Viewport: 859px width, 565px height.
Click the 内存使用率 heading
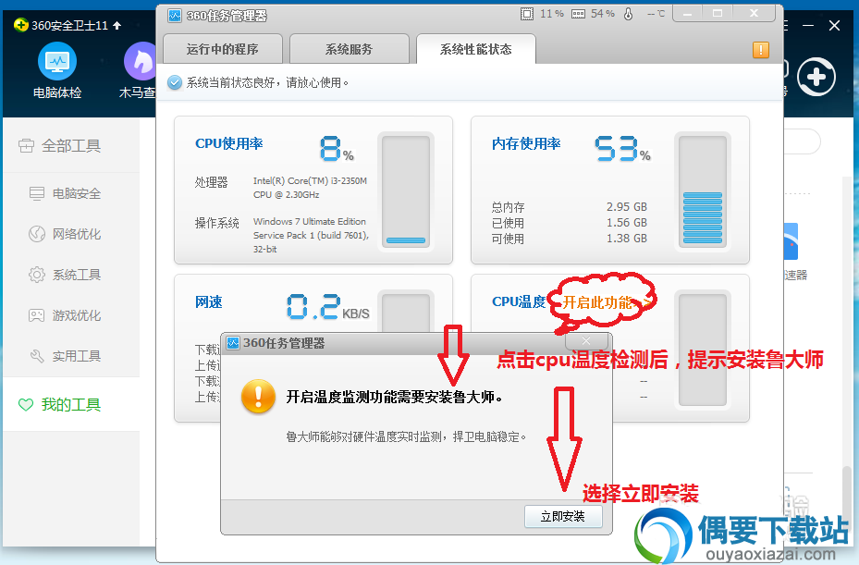(x=526, y=143)
